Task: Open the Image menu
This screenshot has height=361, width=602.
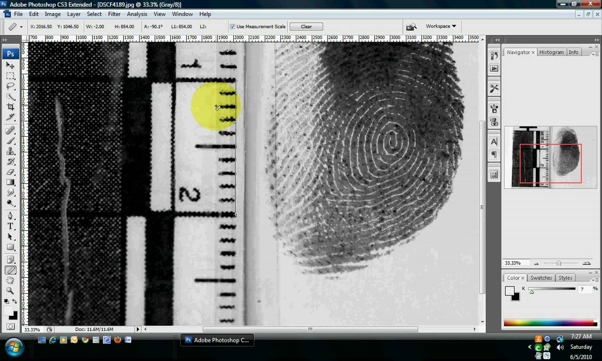Action: [53, 14]
